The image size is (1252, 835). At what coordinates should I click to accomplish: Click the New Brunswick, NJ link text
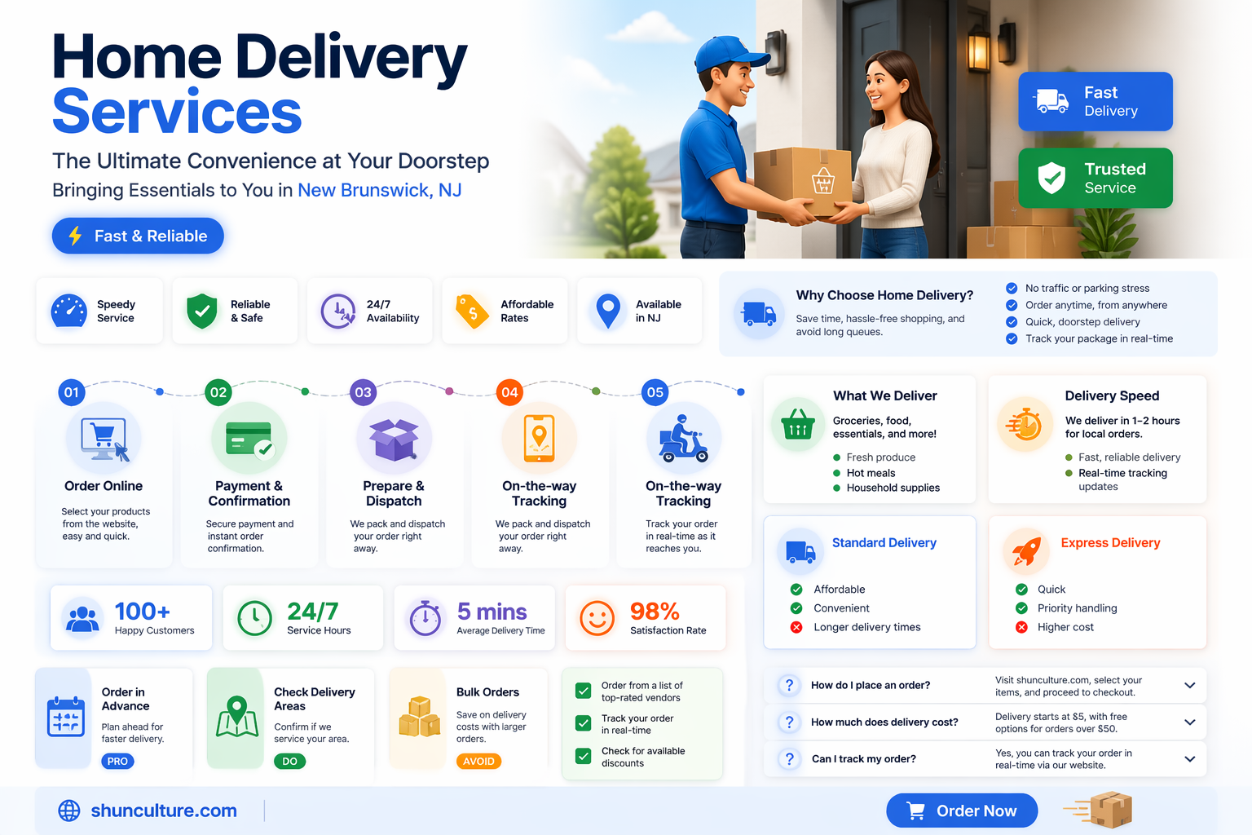click(380, 190)
